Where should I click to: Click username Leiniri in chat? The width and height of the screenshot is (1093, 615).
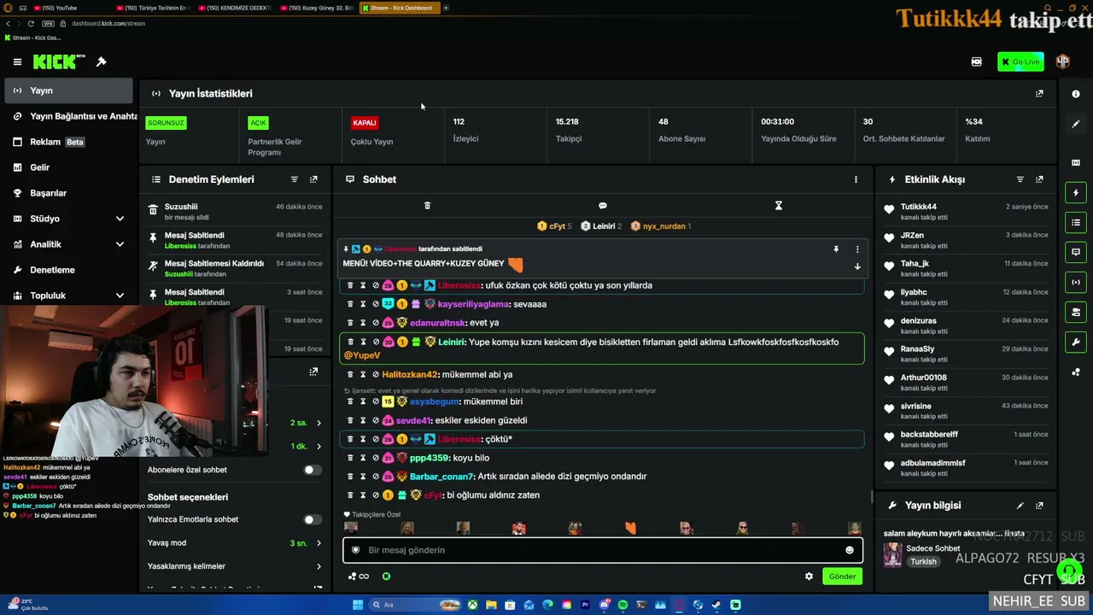coord(452,342)
